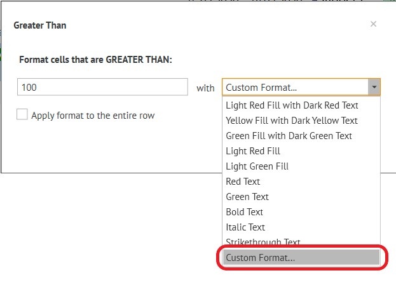Choose Strikethrough Text from the list

263,241
